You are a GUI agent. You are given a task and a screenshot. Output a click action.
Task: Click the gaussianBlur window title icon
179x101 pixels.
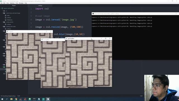(67, 38)
